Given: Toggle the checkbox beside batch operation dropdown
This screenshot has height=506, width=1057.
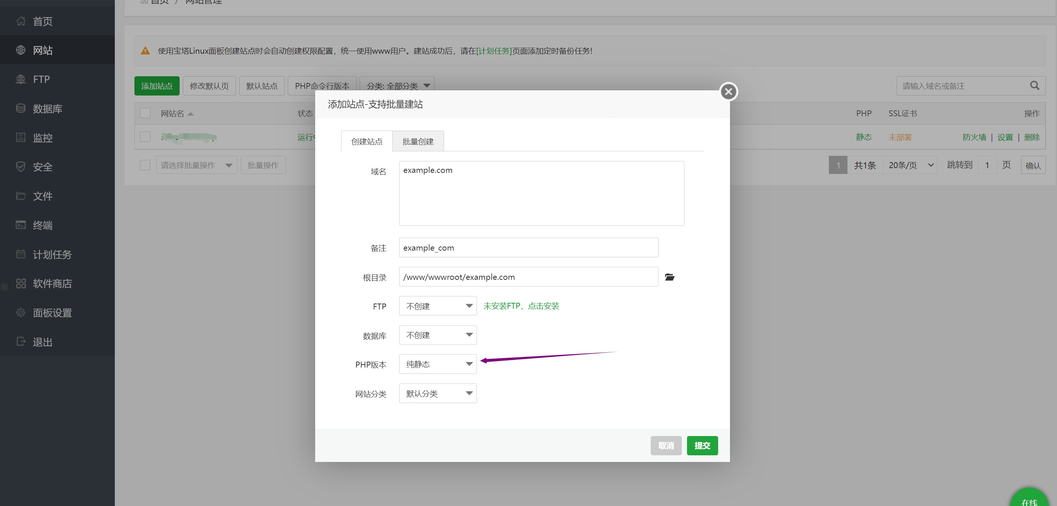Looking at the screenshot, I should (x=145, y=165).
